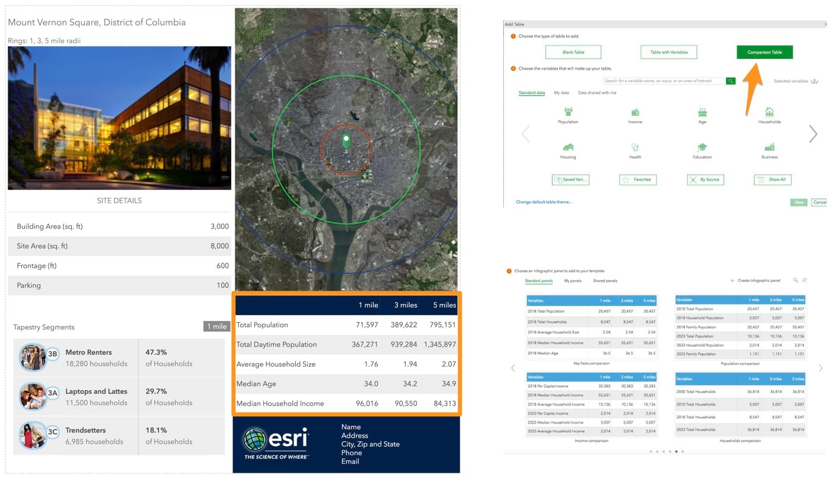Screen dimensions: 827x478
Task: Switch to the My data tab
Action: pos(561,93)
